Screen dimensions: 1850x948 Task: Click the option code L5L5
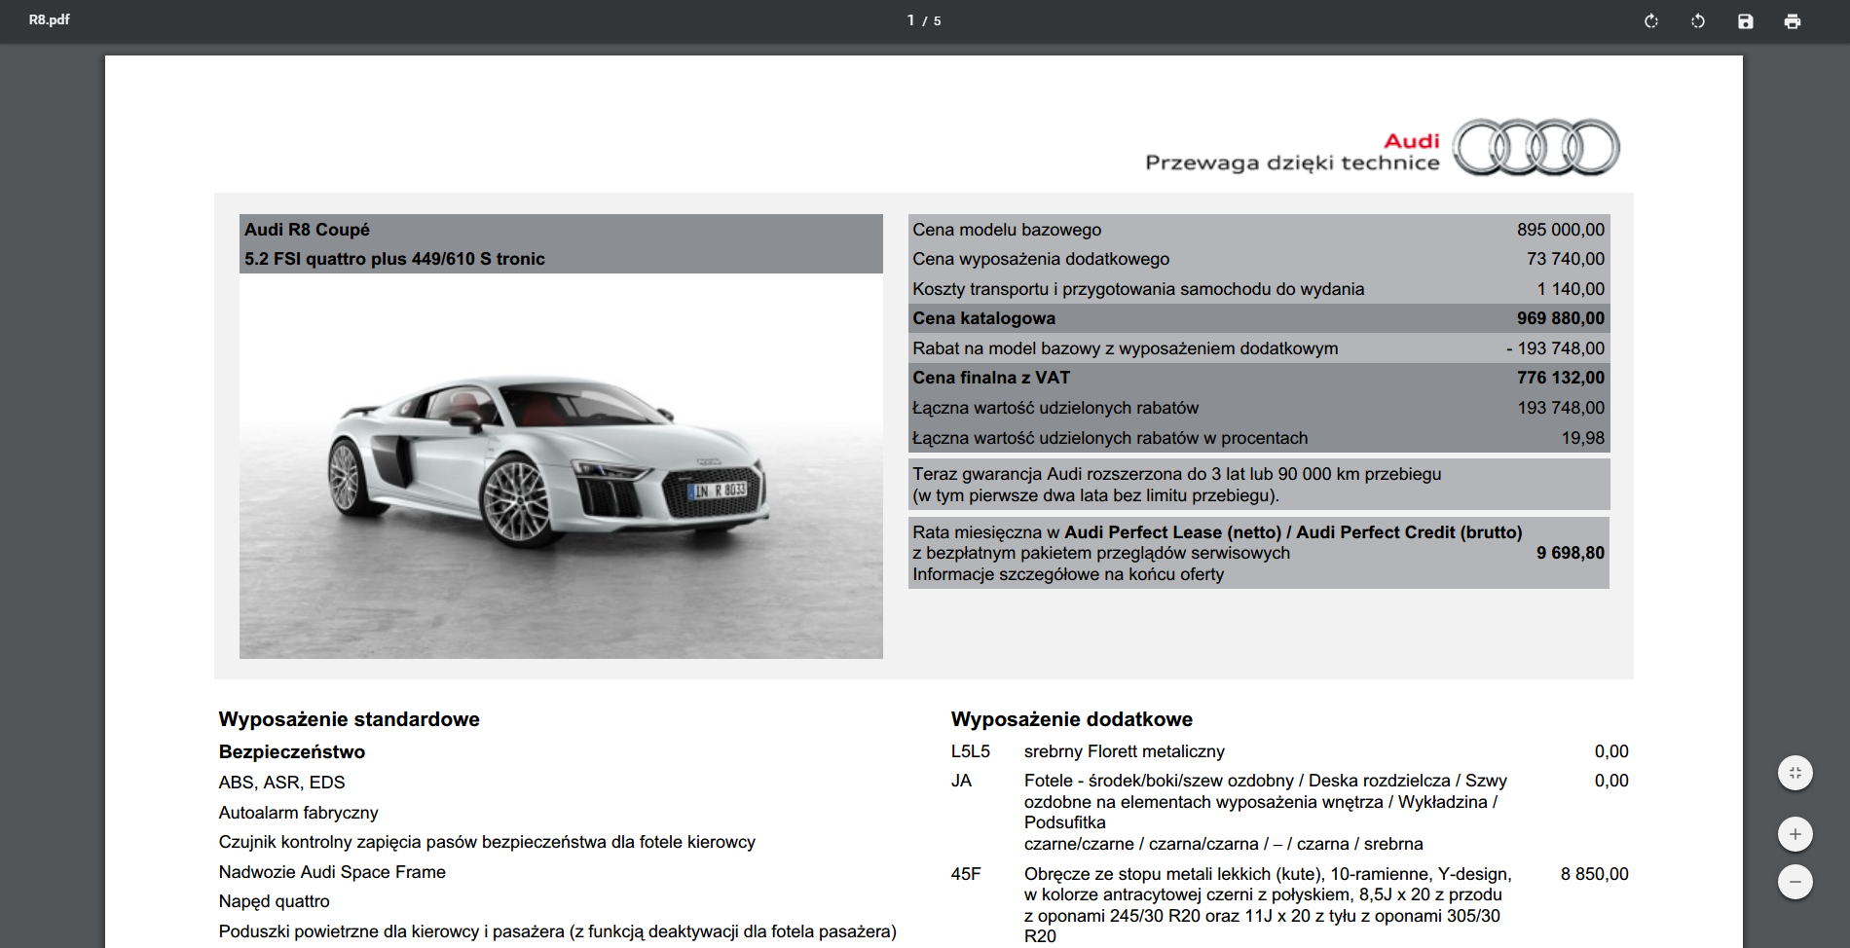971,751
